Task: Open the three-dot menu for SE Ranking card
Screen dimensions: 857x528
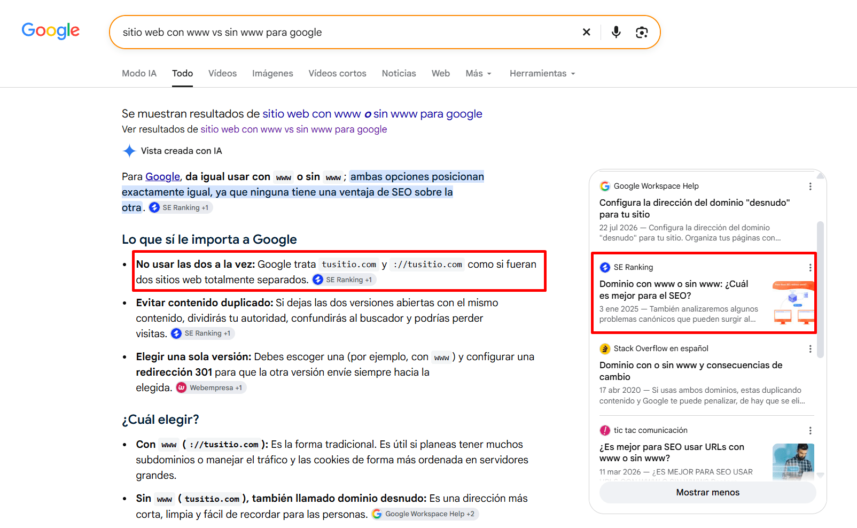Action: pos(810,267)
